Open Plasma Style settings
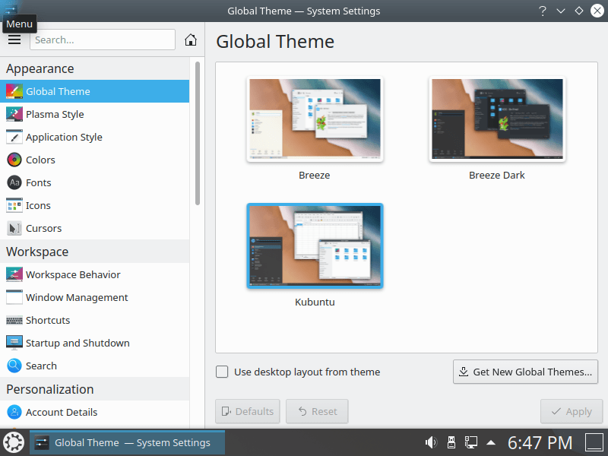 point(94,115)
